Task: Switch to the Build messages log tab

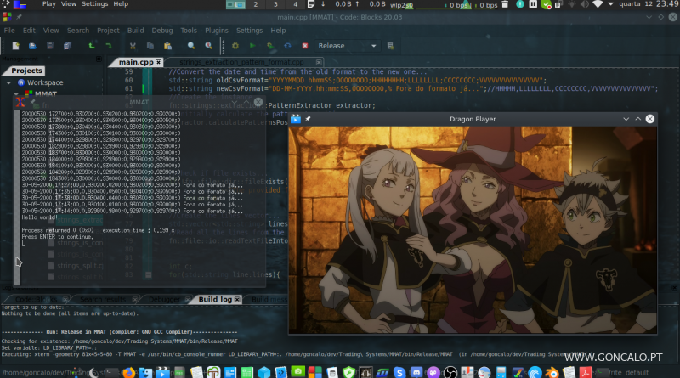Action: point(269,299)
